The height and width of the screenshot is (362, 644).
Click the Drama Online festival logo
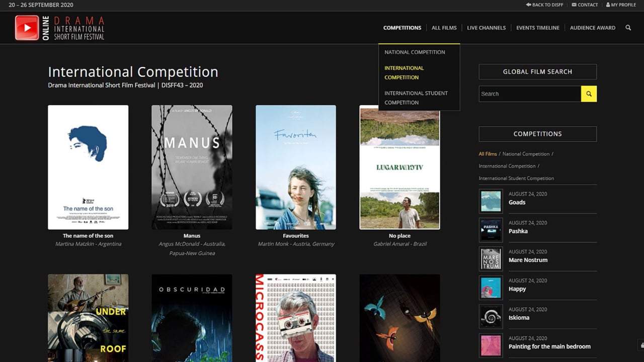click(x=59, y=28)
